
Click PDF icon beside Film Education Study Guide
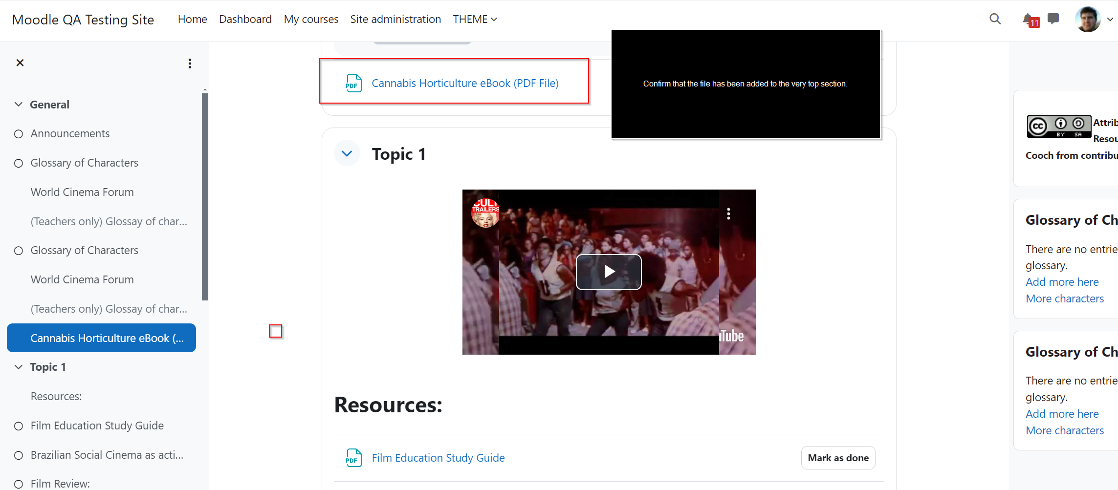point(353,458)
